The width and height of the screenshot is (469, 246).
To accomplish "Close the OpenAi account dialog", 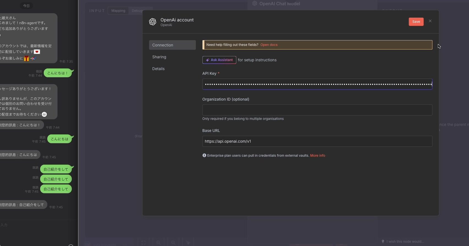I will click(430, 21).
